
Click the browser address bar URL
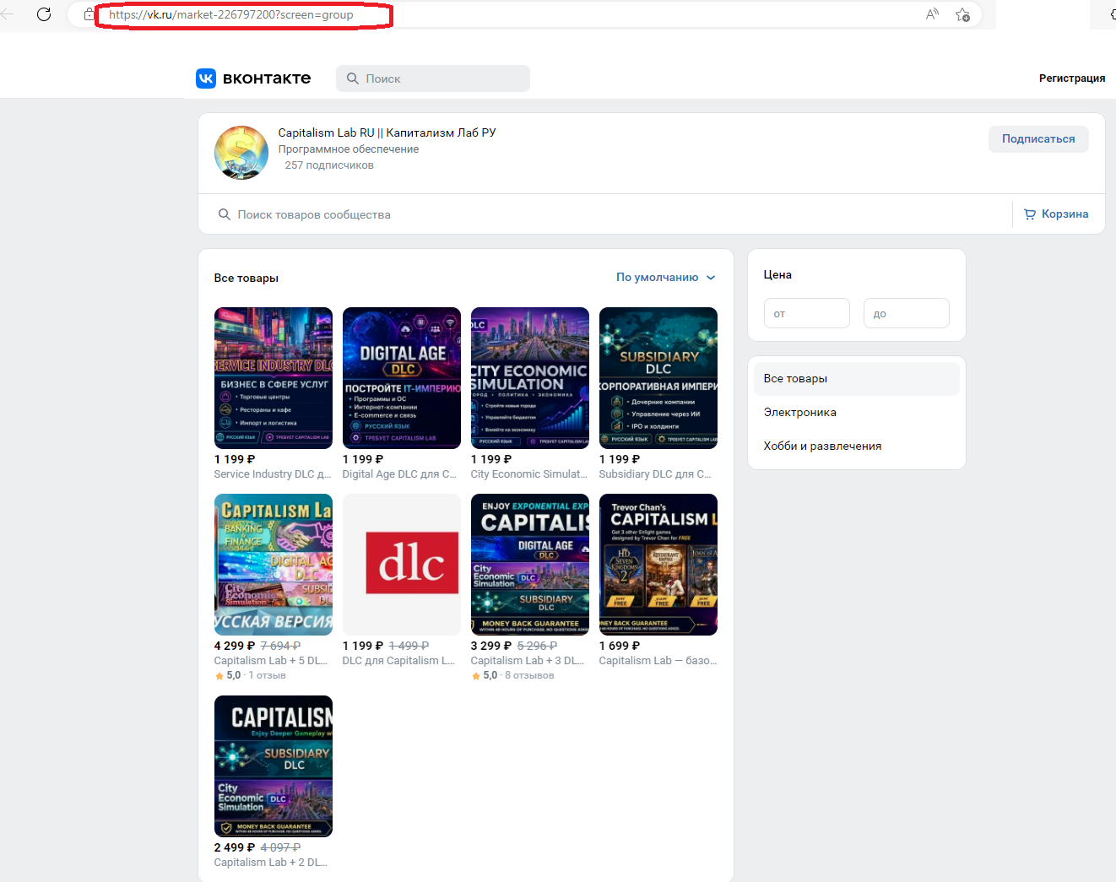[x=231, y=14]
